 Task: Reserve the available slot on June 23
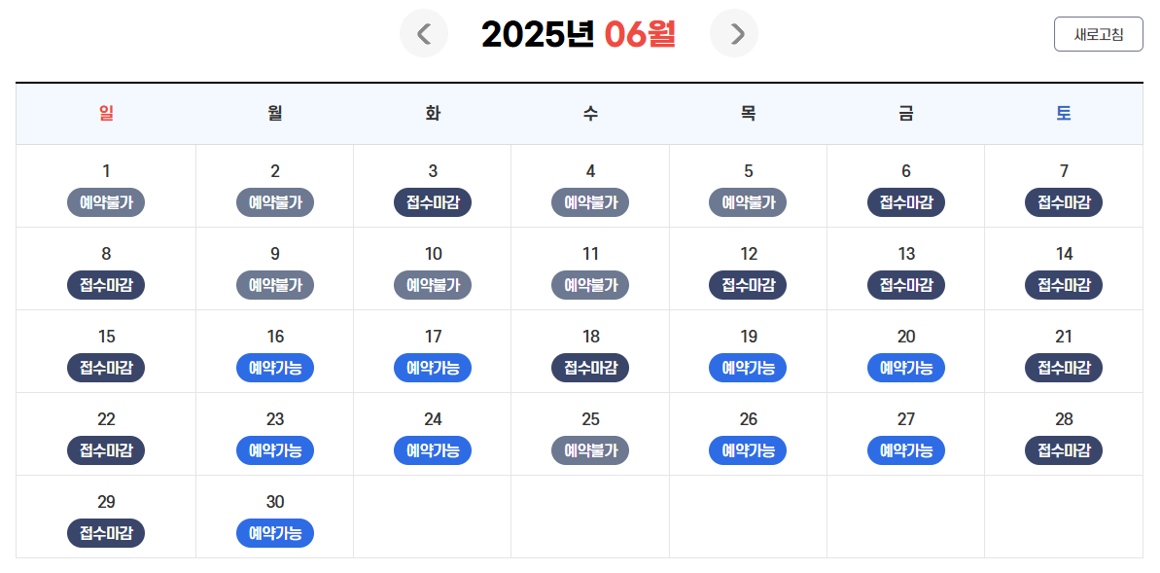274,450
